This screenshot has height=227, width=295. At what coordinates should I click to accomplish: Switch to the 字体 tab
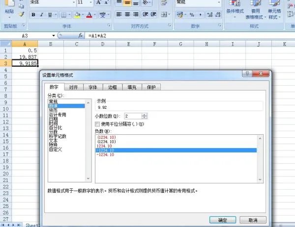click(93, 87)
